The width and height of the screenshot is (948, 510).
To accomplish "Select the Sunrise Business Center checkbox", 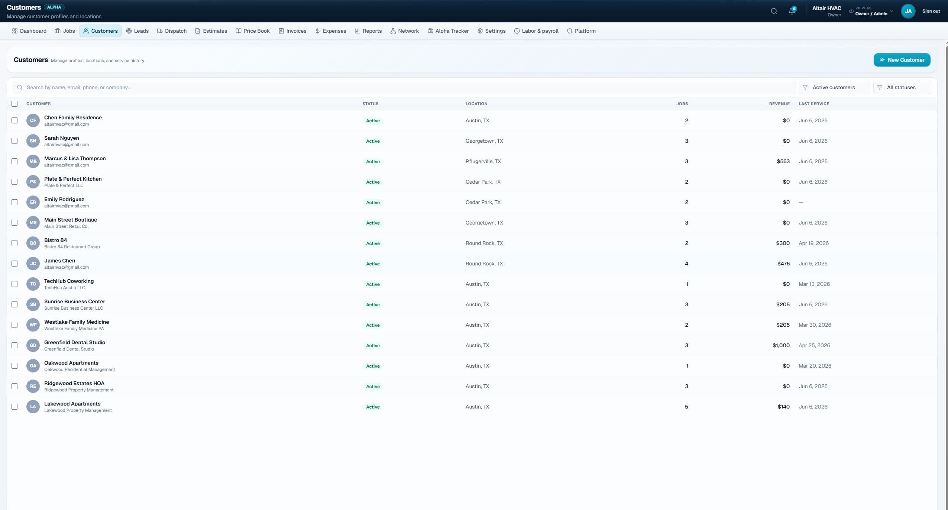I will (x=14, y=304).
